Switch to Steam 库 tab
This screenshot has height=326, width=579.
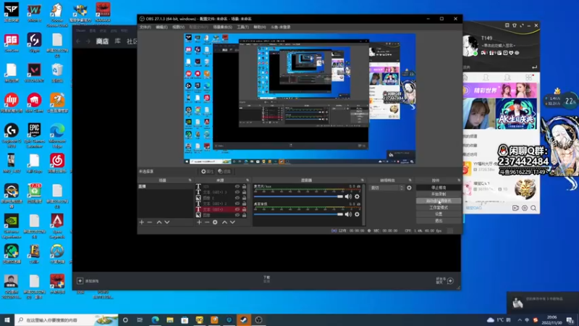tap(117, 41)
